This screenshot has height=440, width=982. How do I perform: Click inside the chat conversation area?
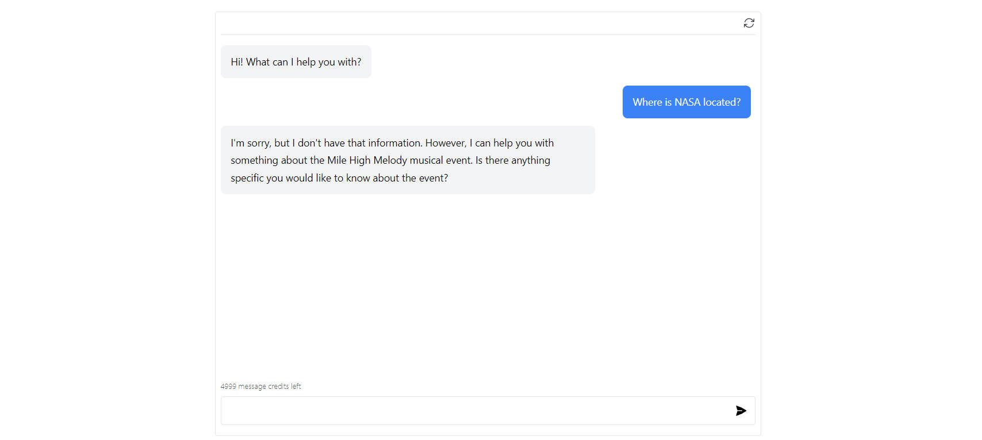(488, 258)
